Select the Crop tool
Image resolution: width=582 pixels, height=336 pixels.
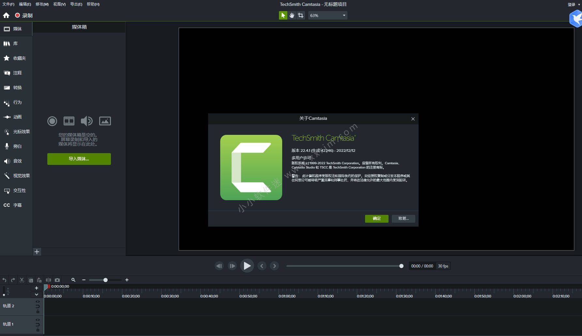tap(301, 15)
